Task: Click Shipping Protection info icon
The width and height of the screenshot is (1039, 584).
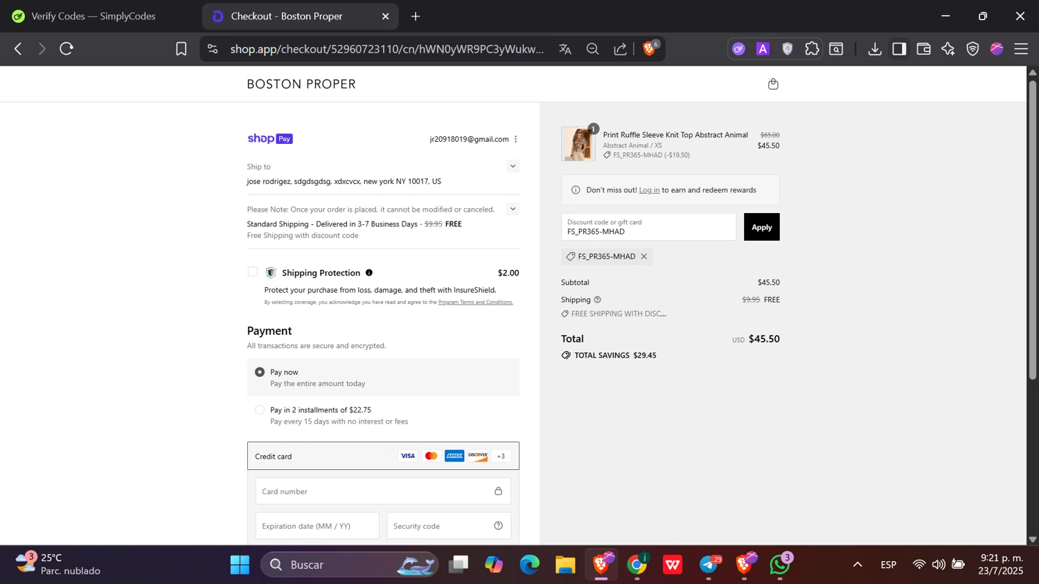Action: tap(369, 273)
